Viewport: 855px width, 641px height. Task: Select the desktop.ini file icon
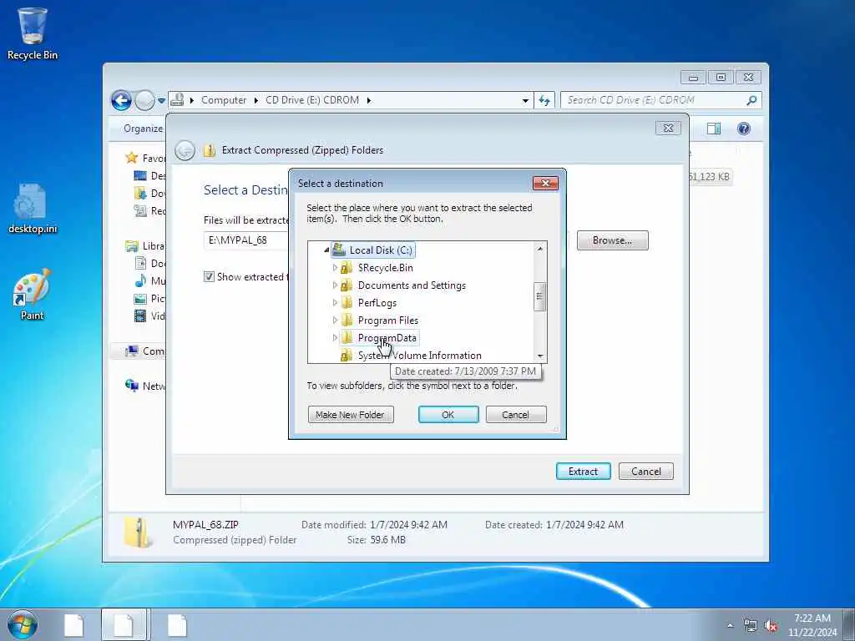(x=33, y=208)
